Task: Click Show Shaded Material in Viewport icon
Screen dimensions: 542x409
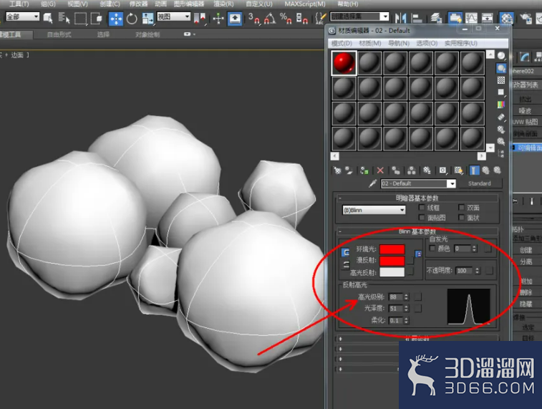Action: 458,170
